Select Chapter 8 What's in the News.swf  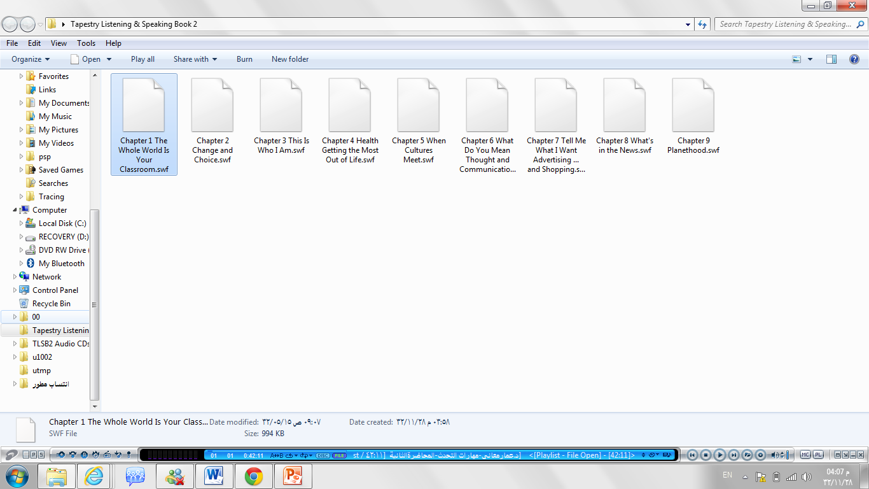(x=625, y=117)
